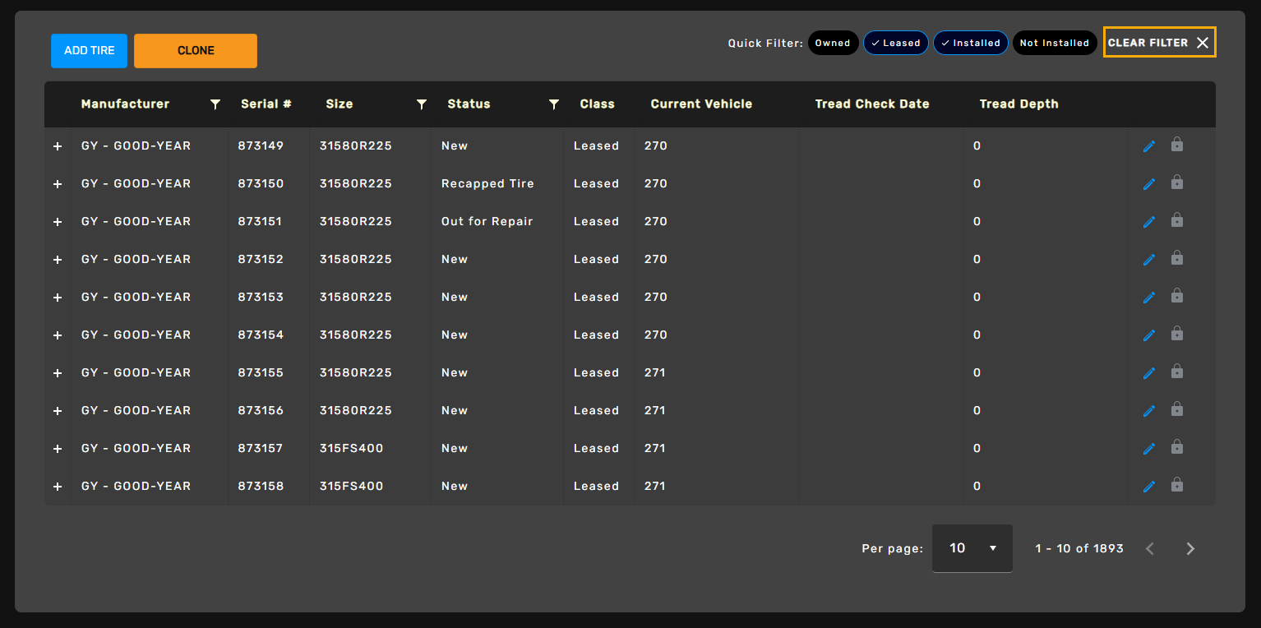Viewport: 1261px width, 628px height.
Task: Enable the Not Installed quick filter
Action: (1054, 43)
